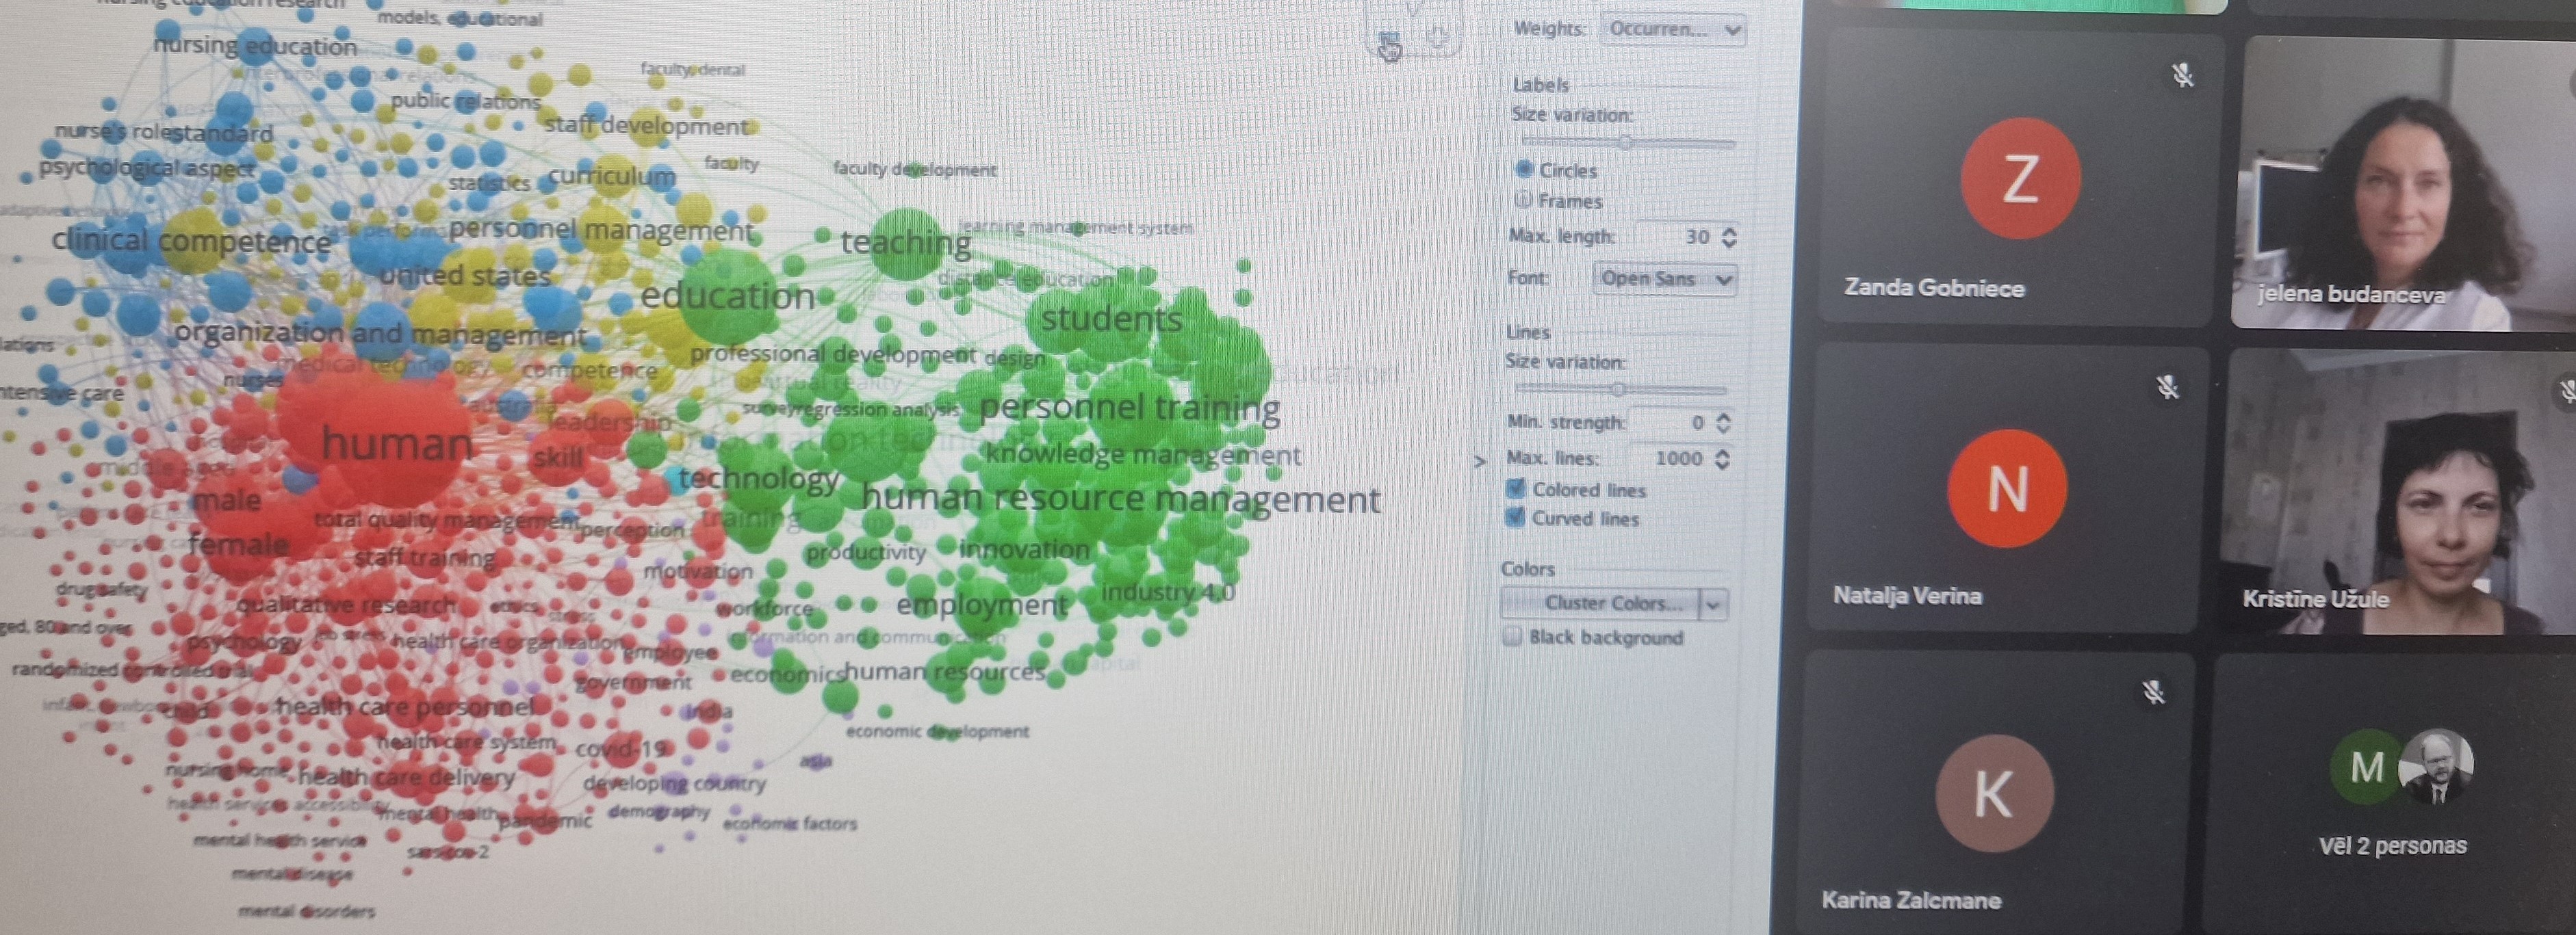Click Natalja Verina's muted microphone icon
The height and width of the screenshot is (935, 2576).
(2167, 386)
